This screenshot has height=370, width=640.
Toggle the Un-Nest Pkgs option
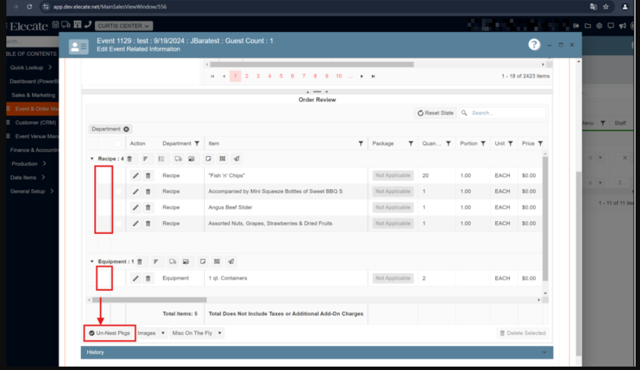pos(110,333)
